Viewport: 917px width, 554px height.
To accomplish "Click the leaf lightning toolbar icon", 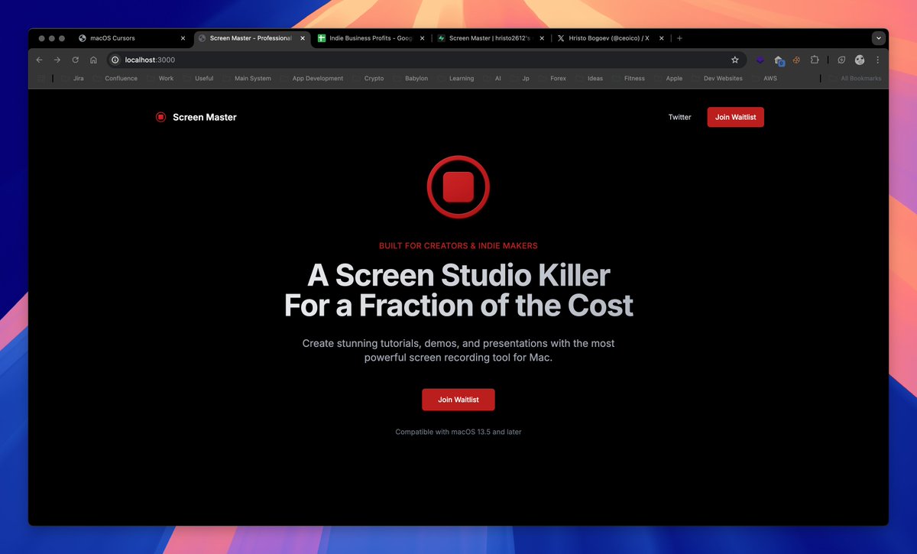I will click(x=841, y=60).
